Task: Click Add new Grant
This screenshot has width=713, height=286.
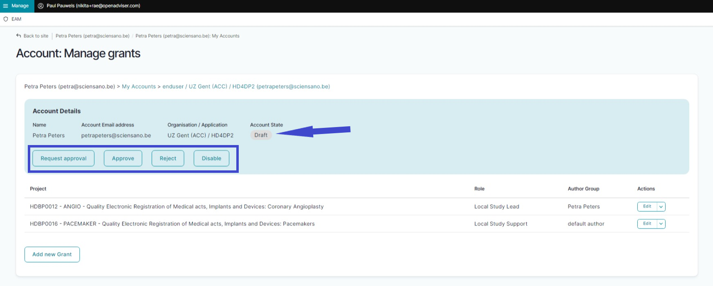Action: [x=52, y=255]
